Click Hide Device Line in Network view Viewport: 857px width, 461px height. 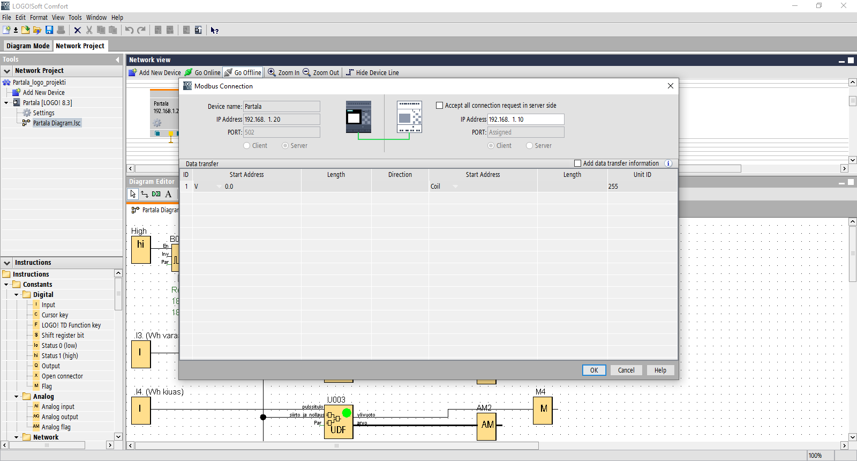(x=372, y=72)
